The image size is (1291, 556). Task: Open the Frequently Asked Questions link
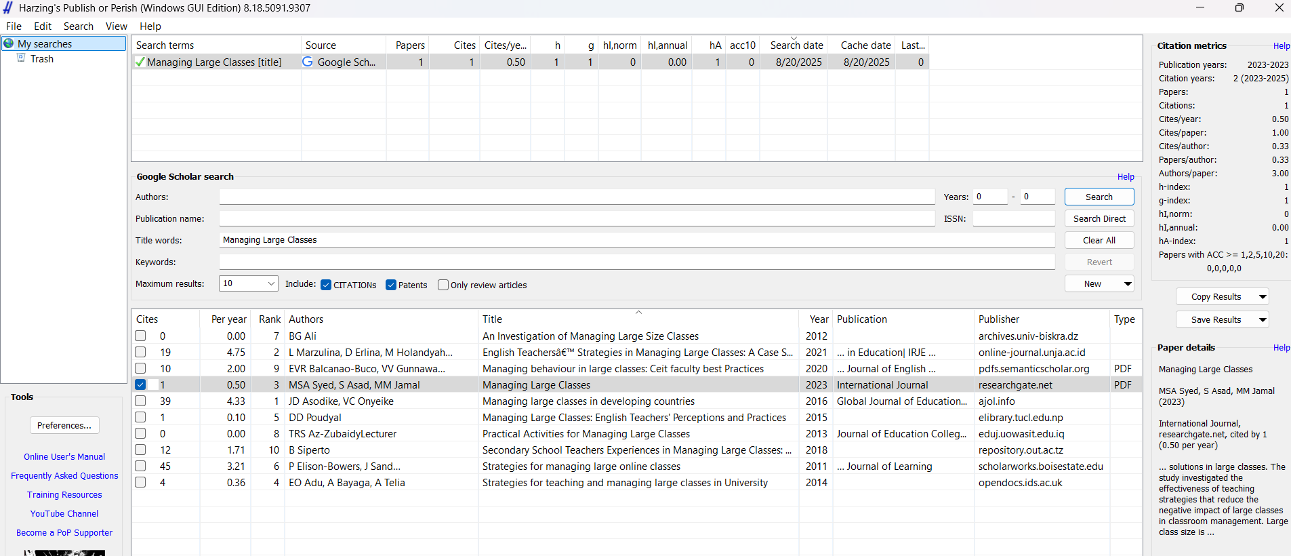tap(64, 476)
